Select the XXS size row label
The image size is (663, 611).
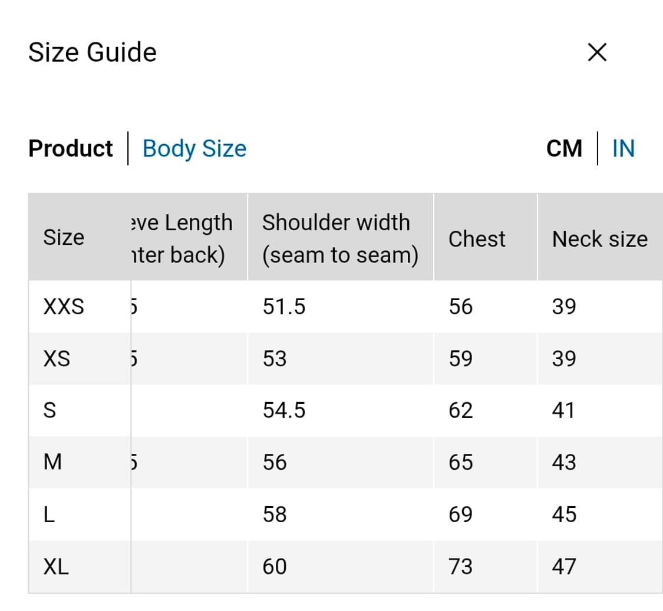click(64, 307)
